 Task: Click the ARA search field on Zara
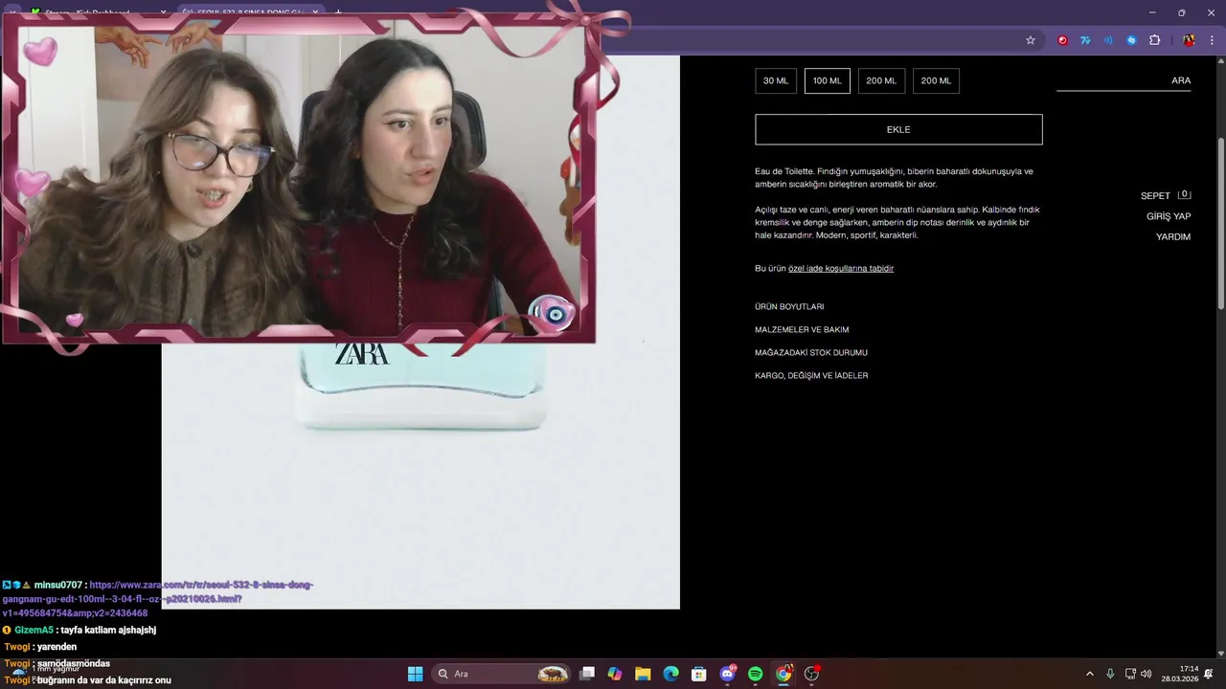[1124, 80]
